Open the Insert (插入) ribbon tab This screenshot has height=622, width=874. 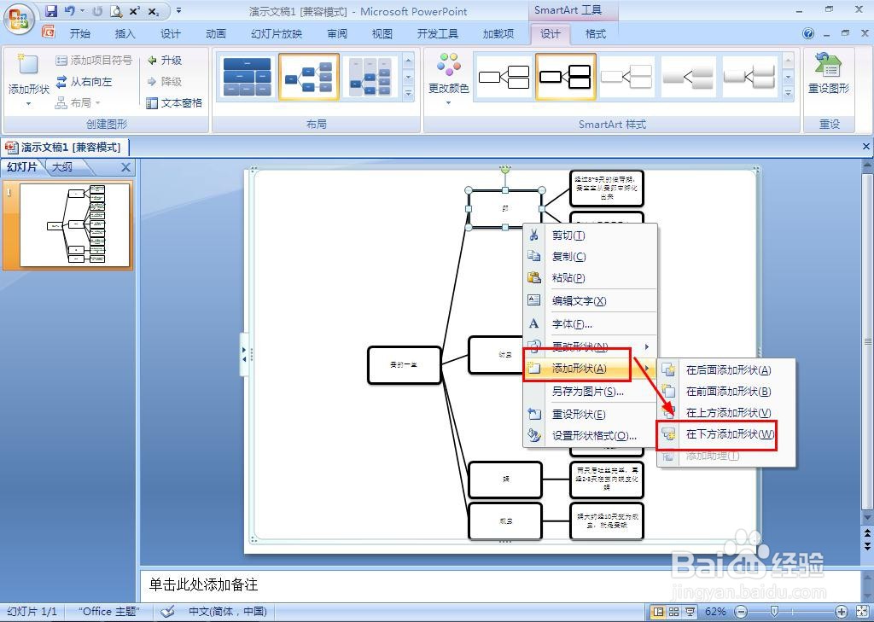pyautogui.click(x=125, y=34)
